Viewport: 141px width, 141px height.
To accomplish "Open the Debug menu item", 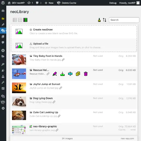I will coord(113,3).
